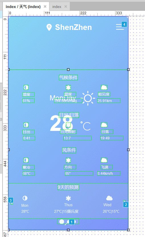Click the cloud icon above Wed forecast
145x237 pixels.
(109, 198)
